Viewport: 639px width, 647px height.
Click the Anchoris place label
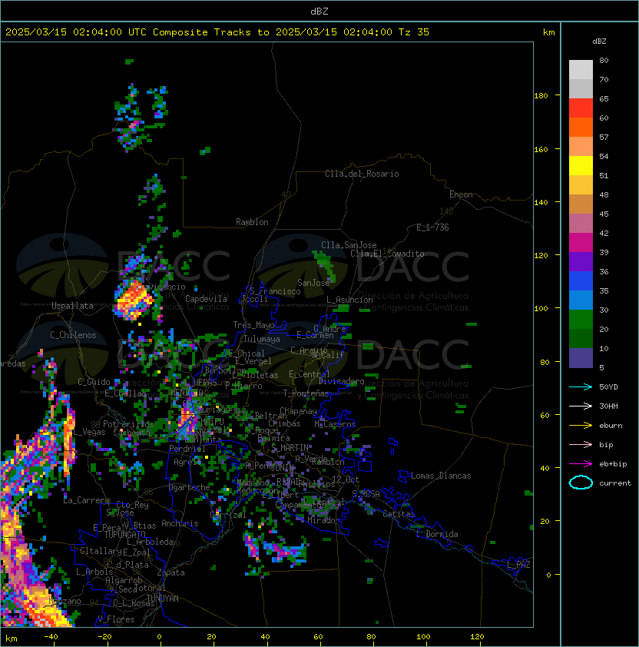tap(180, 523)
